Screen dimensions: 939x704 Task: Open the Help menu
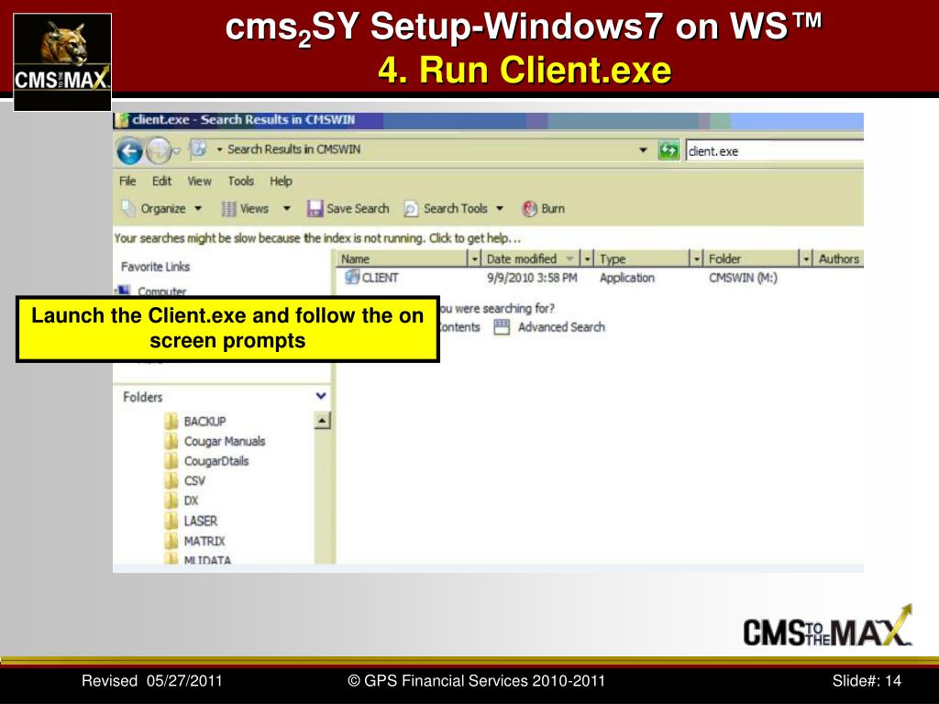[281, 181]
